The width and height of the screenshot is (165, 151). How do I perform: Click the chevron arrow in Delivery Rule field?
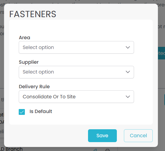(128, 97)
